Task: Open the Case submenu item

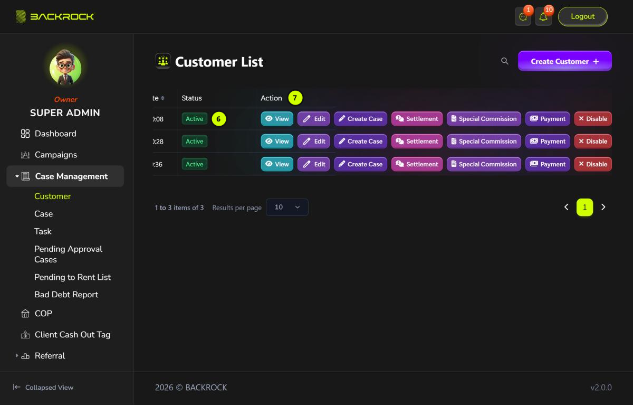Action: 44,214
